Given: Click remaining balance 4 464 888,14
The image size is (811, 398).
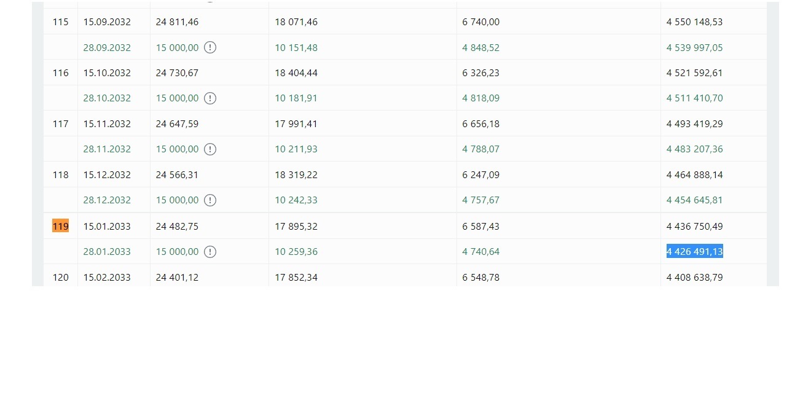Looking at the screenshot, I should 694,175.
